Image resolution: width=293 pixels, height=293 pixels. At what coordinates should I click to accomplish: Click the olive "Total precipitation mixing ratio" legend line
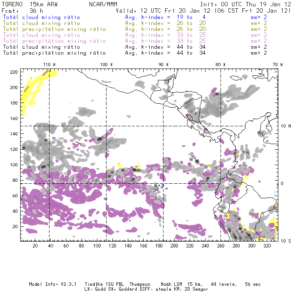click(x=54, y=29)
